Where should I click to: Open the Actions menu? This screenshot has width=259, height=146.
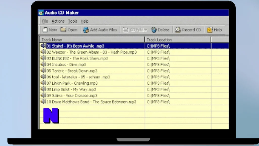click(58, 21)
